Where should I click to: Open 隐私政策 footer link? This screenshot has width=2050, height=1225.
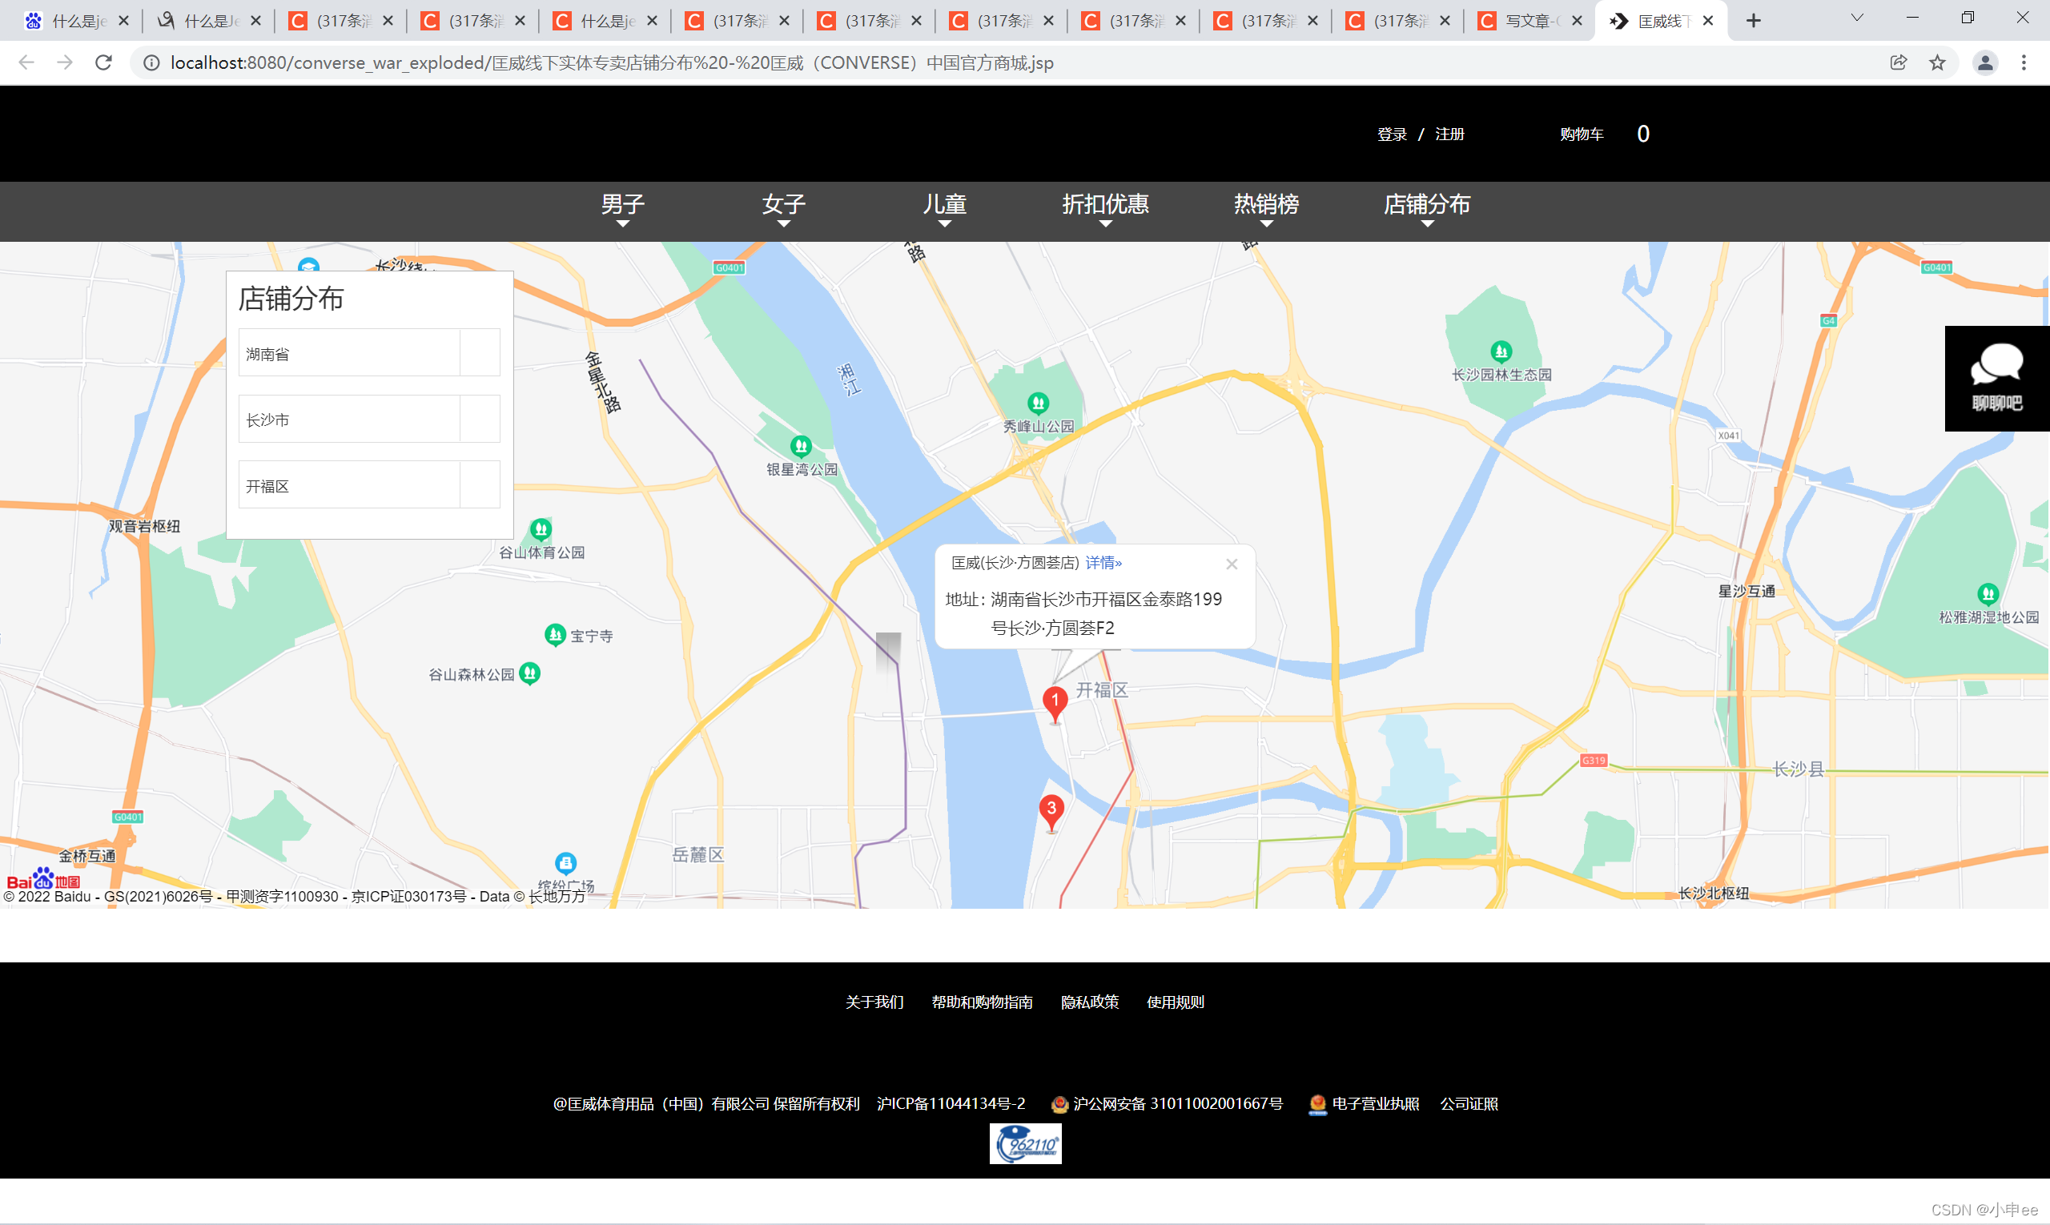pos(1089,1002)
